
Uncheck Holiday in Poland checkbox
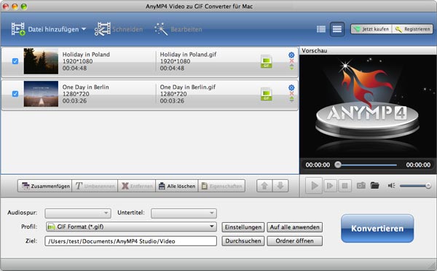(15, 61)
